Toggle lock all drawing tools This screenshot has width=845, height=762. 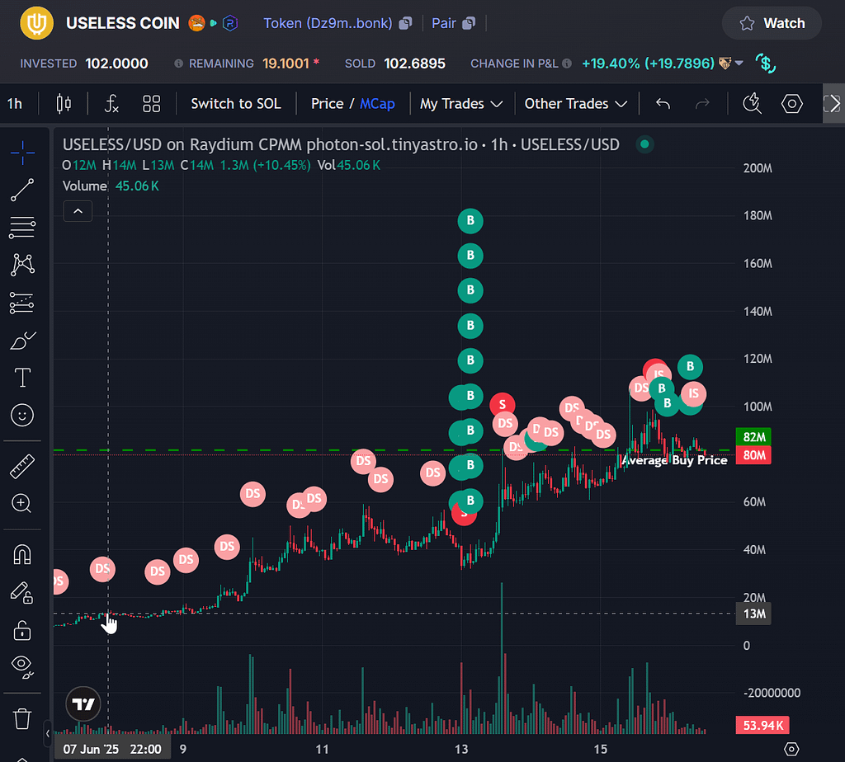(x=22, y=630)
